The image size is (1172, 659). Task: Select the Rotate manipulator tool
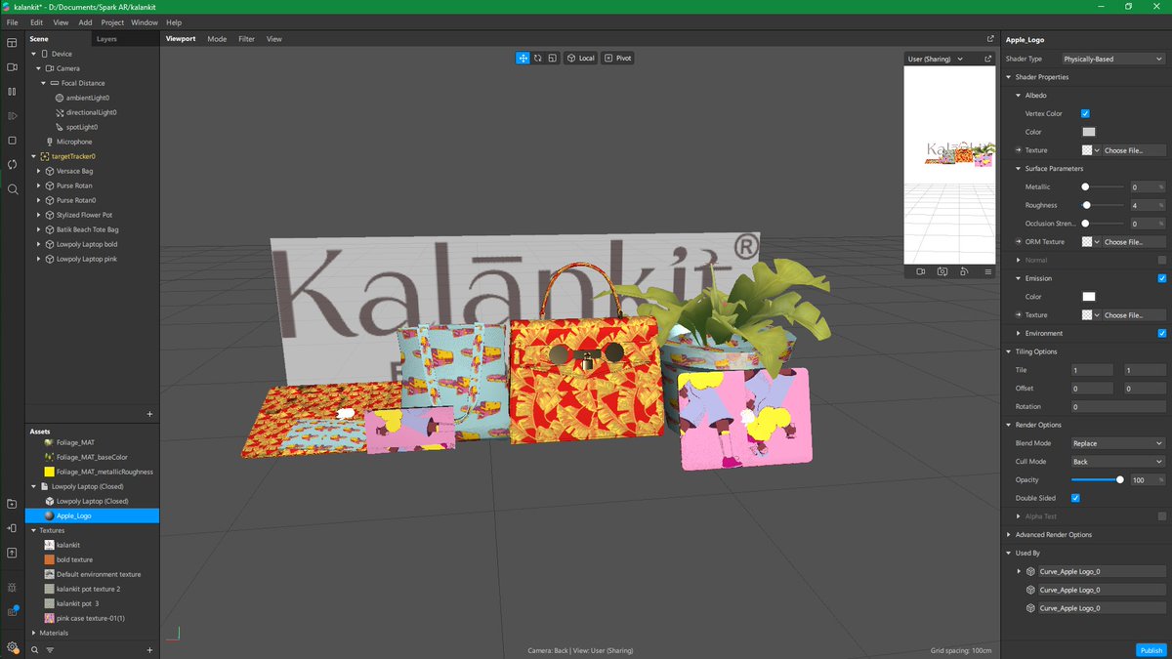(x=538, y=58)
